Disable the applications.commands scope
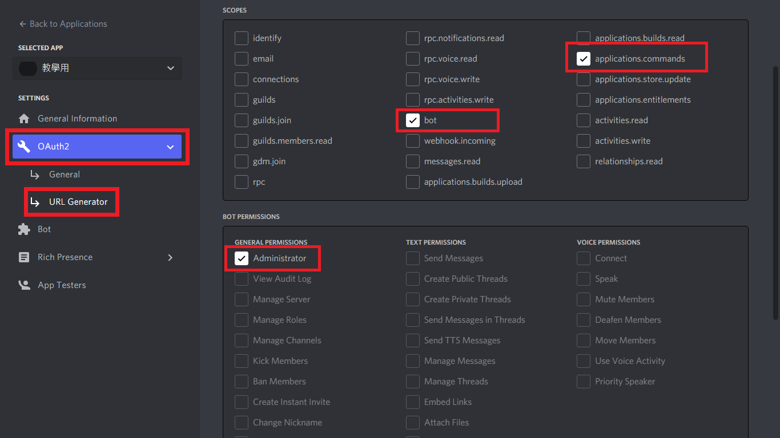Viewport: 780px width, 438px height. coord(583,59)
